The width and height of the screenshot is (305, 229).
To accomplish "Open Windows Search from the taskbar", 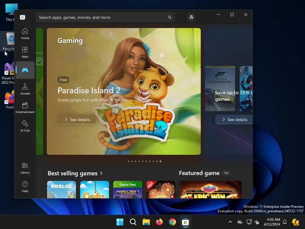I will 133,222.
